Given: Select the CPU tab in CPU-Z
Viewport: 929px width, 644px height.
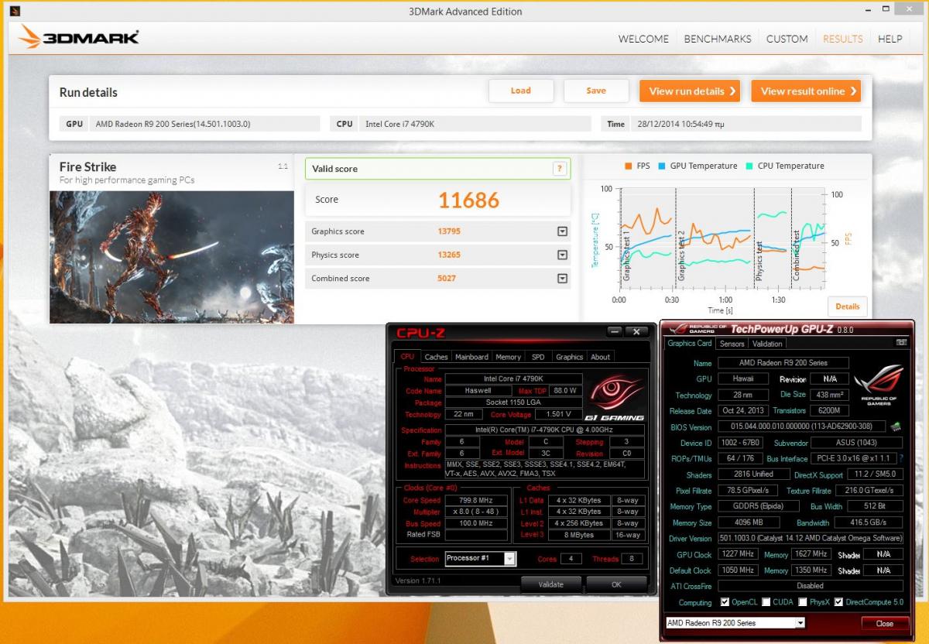Looking at the screenshot, I should 407,357.
